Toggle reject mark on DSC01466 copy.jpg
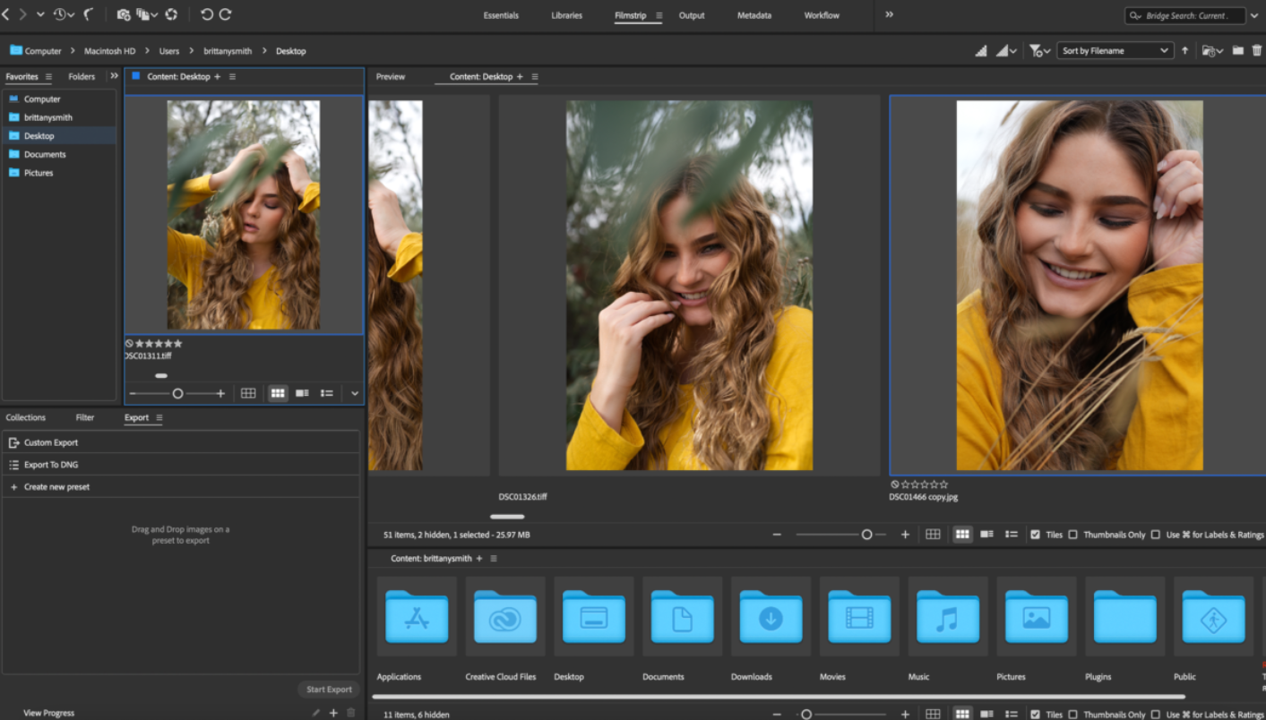Image resolution: width=1266 pixels, height=720 pixels. (x=894, y=484)
